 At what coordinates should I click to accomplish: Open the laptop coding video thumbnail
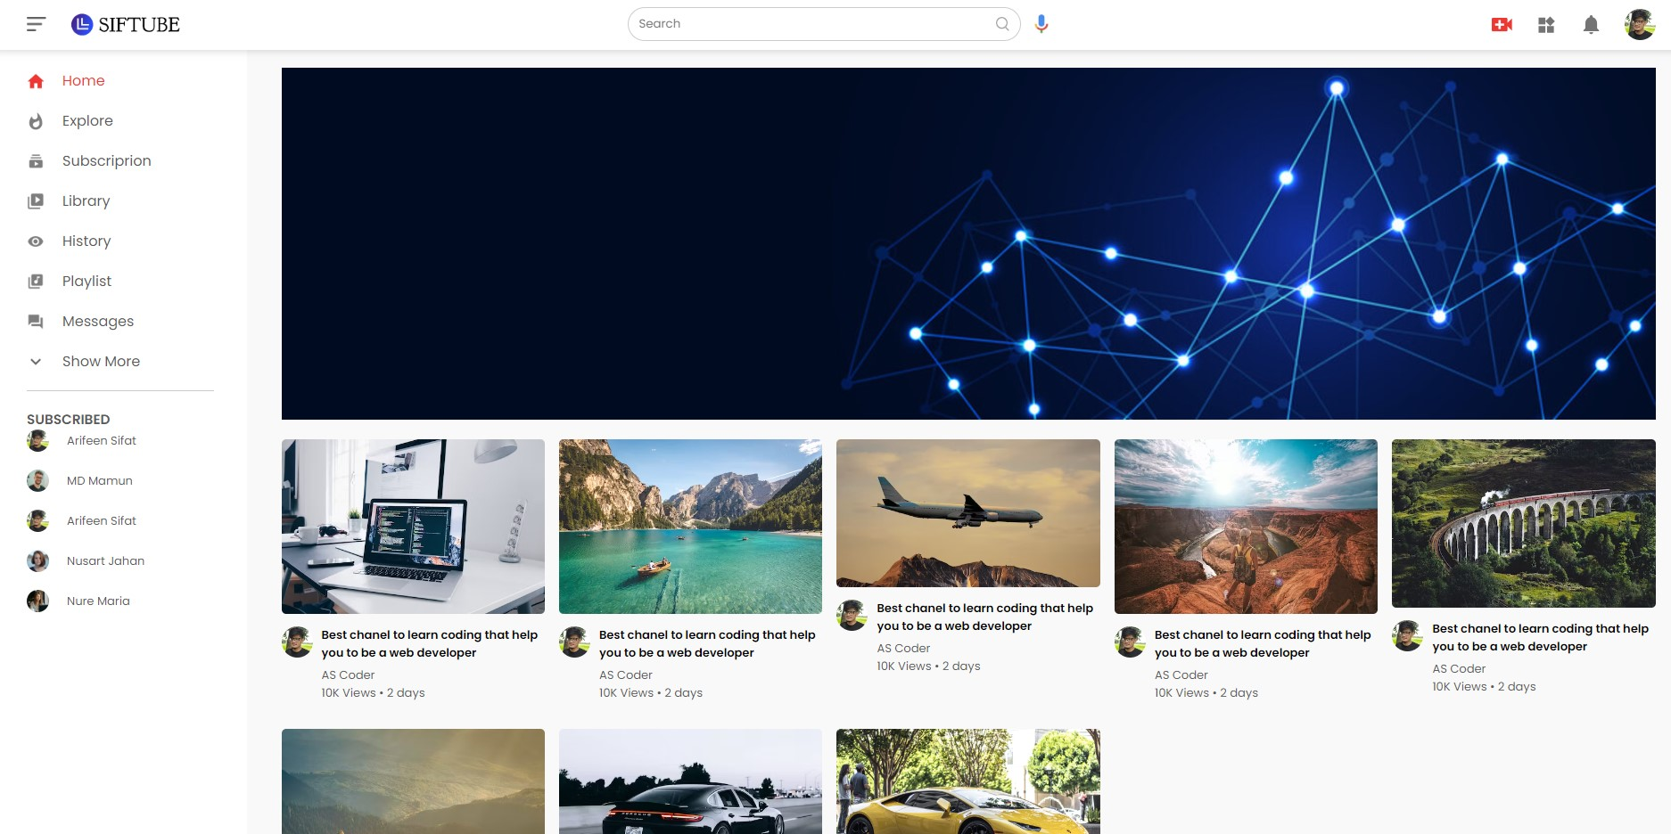click(413, 526)
